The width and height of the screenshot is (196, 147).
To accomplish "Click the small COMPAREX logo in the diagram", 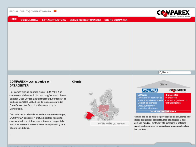I will (178, 90).
